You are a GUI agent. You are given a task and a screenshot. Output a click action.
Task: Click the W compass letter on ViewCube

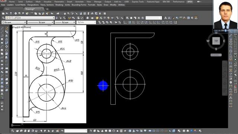click(208, 41)
